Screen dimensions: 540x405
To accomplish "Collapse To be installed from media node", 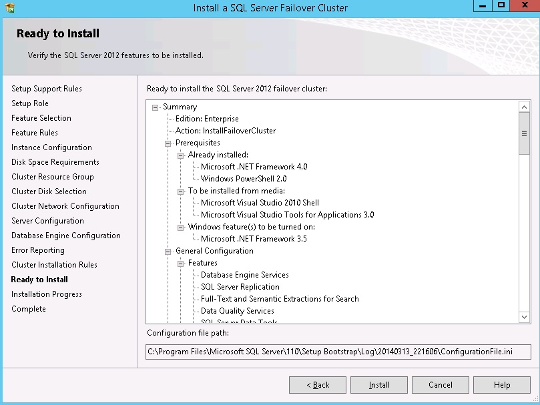I will [180, 191].
